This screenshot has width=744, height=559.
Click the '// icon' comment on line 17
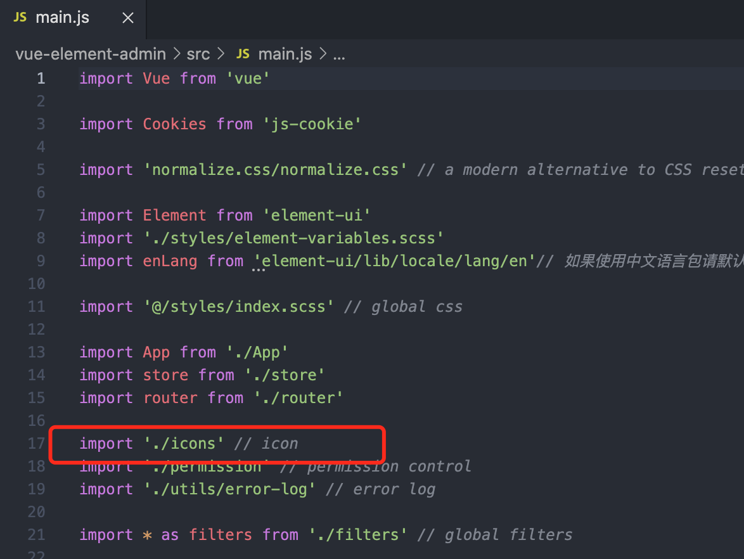coord(266,444)
